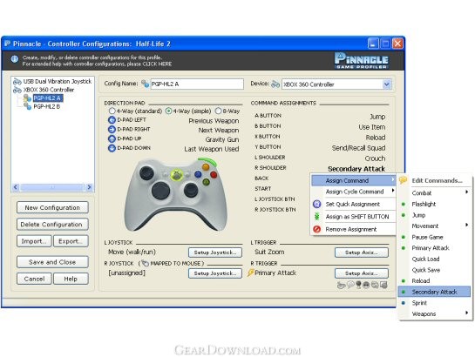Click the green A button on controller image
The width and height of the screenshot is (475, 357).
tap(206, 182)
